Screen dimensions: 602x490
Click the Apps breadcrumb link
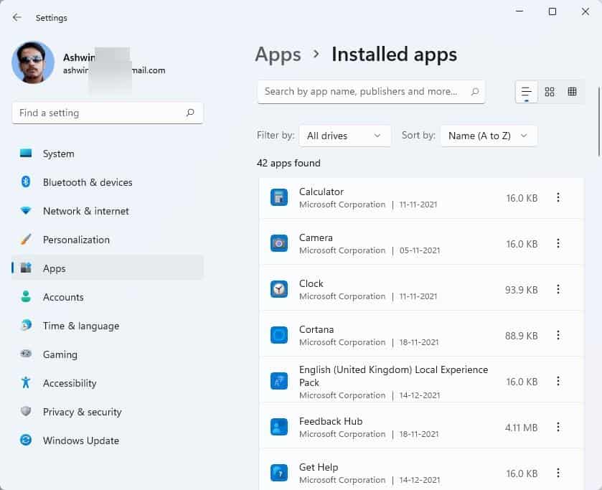point(278,55)
